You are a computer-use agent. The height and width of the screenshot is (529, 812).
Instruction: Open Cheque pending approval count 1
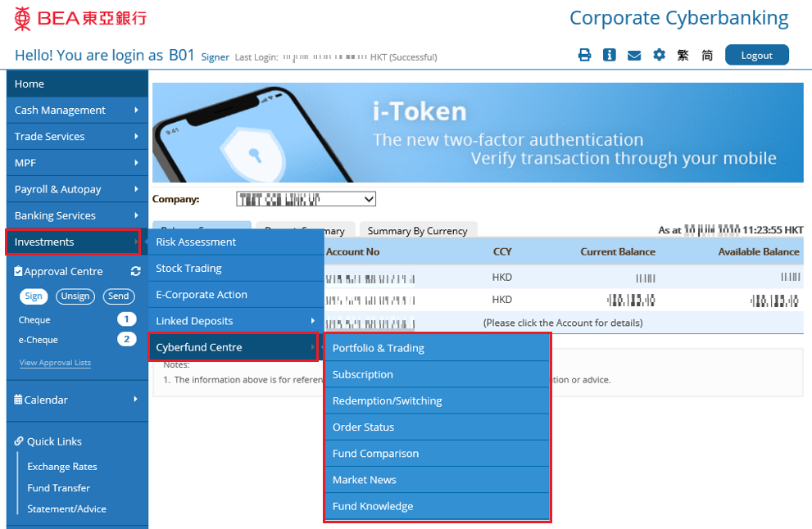tap(126, 319)
